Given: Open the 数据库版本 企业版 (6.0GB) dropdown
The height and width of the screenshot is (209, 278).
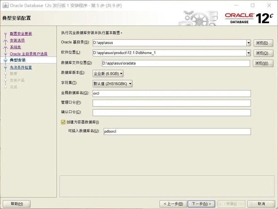Looking at the screenshot, I should coord(108,74).
